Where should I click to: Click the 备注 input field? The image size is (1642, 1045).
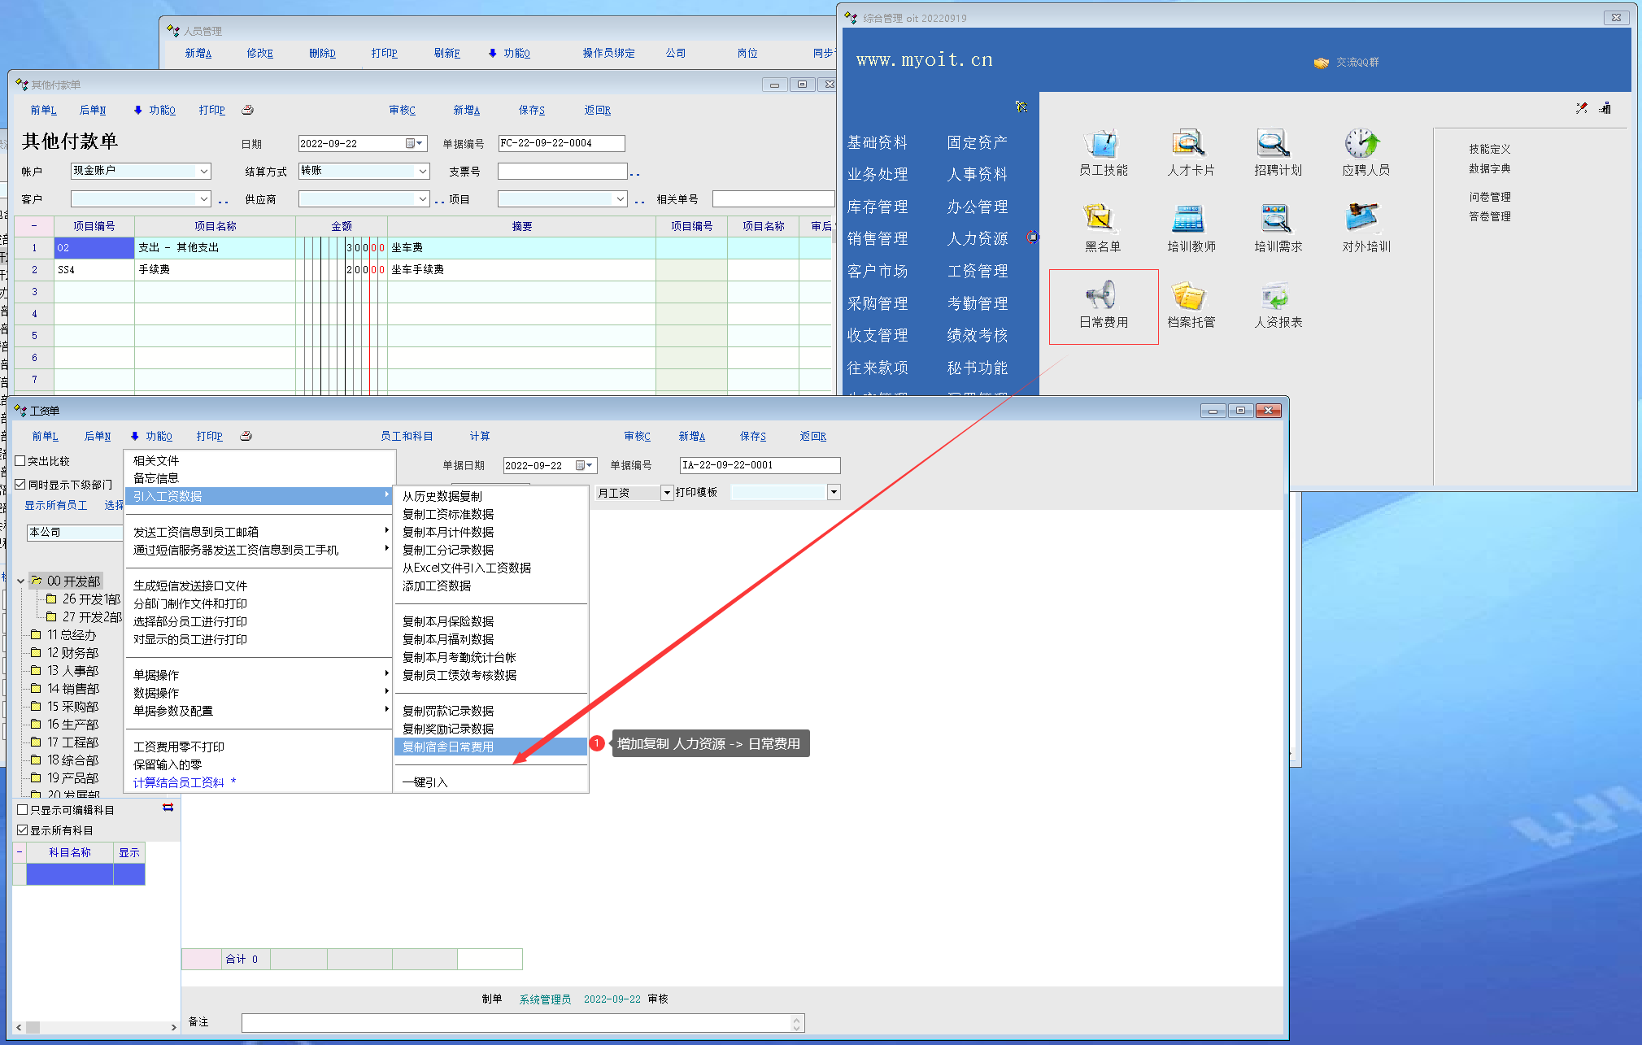[516, 1022]
